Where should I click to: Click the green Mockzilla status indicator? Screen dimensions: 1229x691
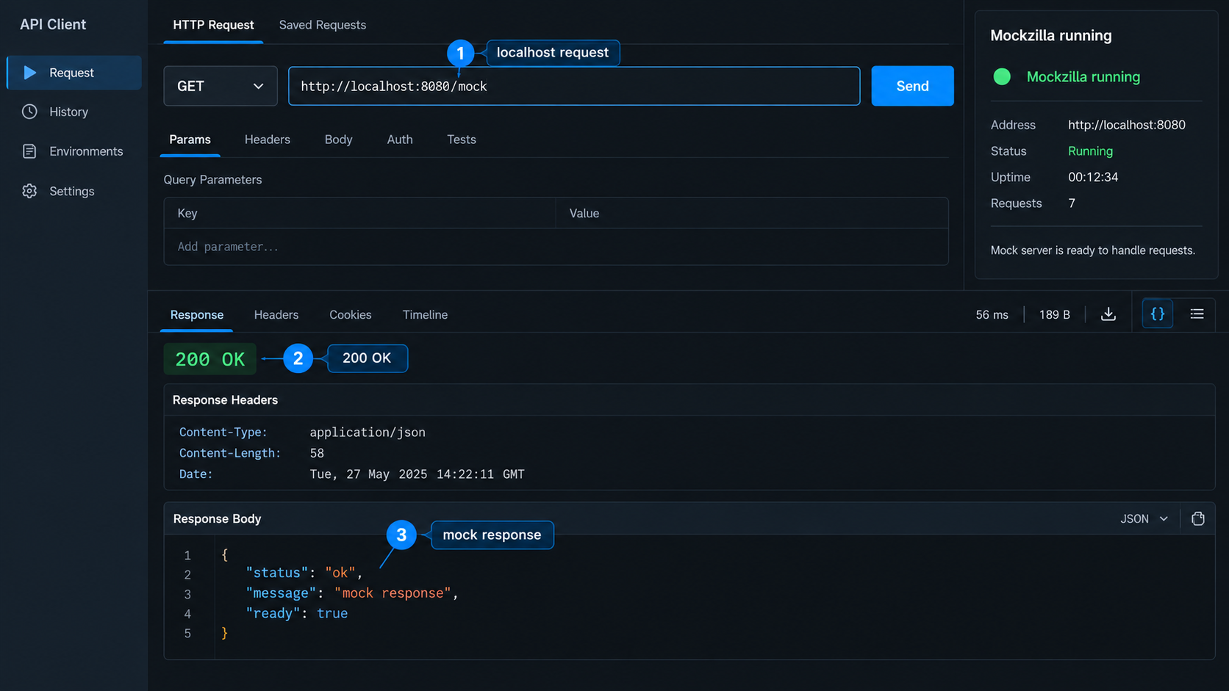[1002, 76]
